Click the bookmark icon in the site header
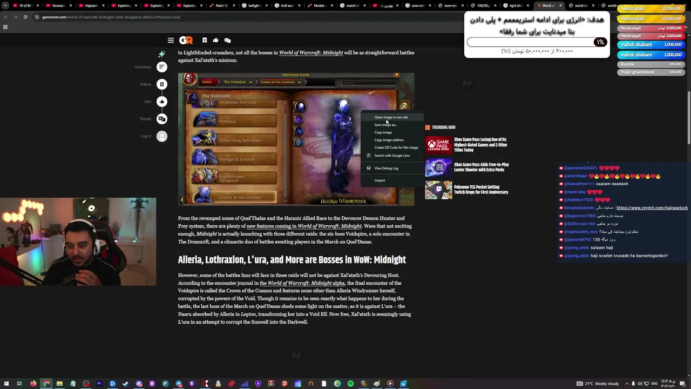The image size is (691, 389). point(205,41)
